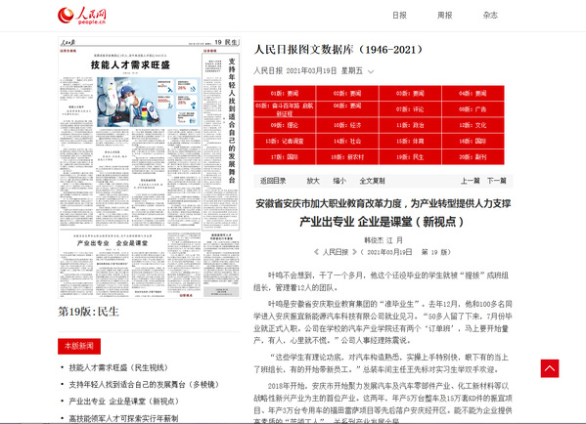The image size is (586, 424).
Task: Go to 下一篇 next article
Action: [497, 181]
